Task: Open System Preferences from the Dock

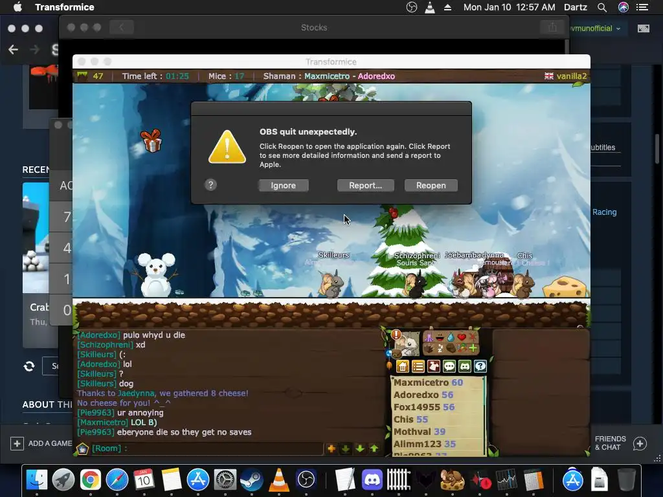Action: [225, 480]
